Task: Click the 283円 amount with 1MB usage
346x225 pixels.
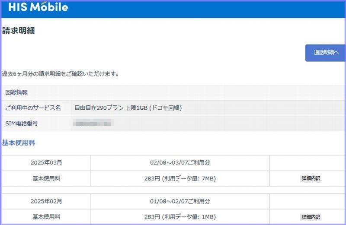Action: point(180,217)
